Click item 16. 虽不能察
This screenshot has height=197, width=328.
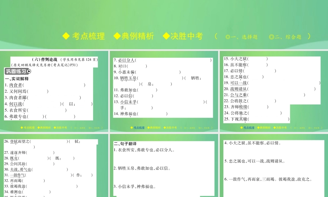coord(235,65)
